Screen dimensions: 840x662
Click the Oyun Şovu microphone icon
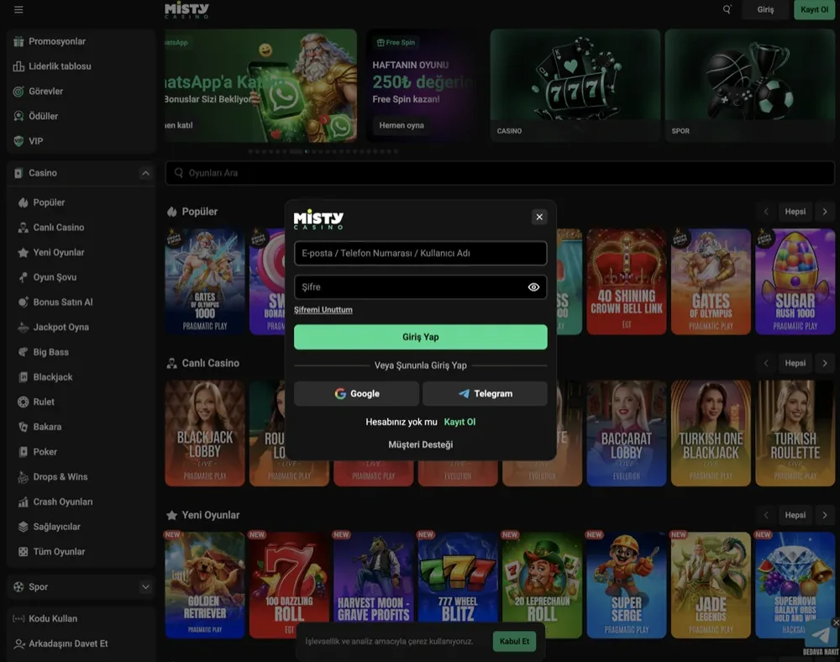23,277
